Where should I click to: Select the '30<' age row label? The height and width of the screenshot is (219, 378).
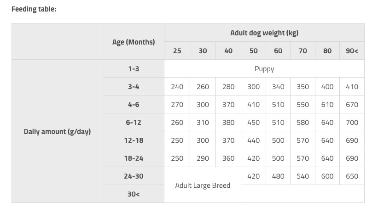tap(134, 194)
